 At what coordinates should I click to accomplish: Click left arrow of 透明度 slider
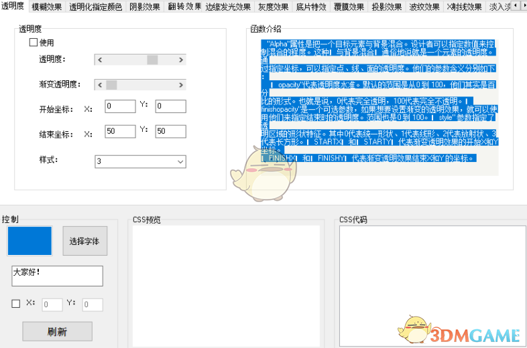click(100, 60)
